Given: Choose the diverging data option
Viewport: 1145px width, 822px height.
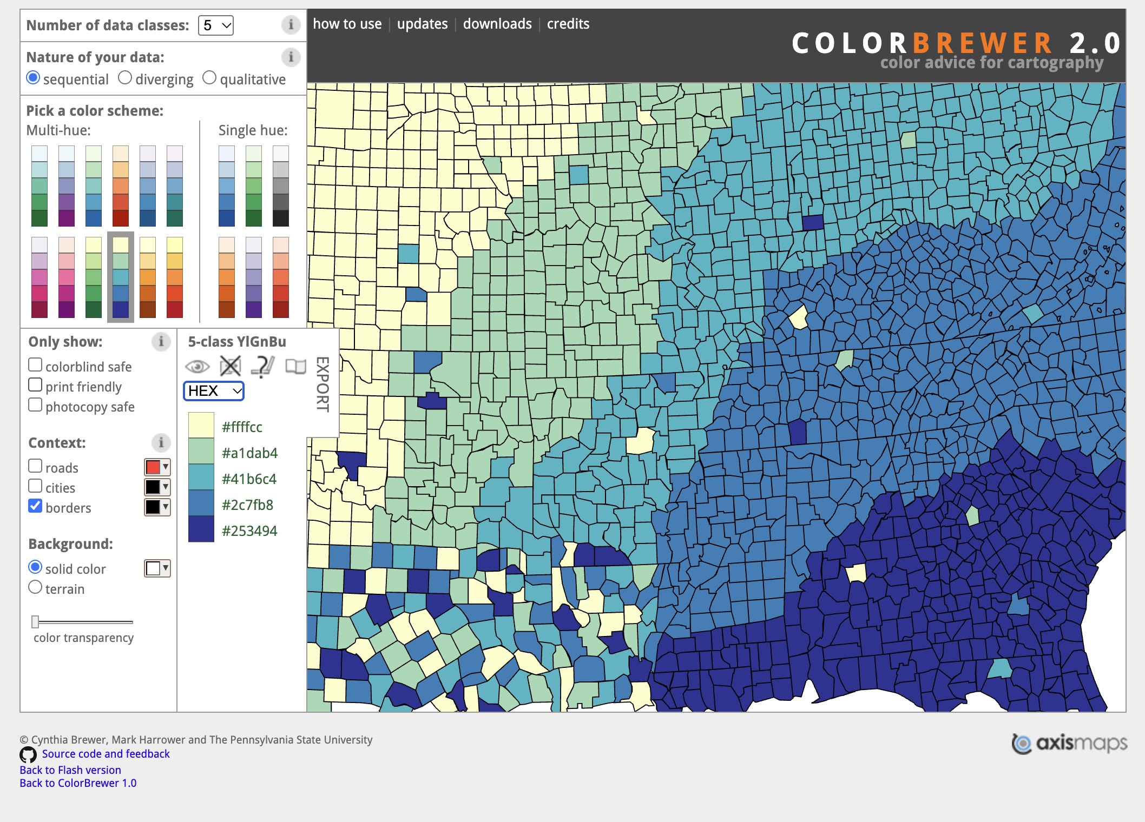Looking at the screenshot, I should click(x=125, y=78).
